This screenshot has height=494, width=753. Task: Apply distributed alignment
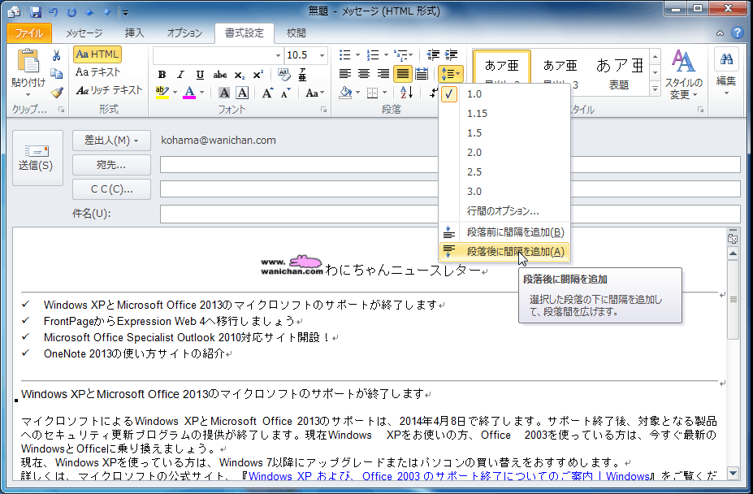(x=421, y=73)
